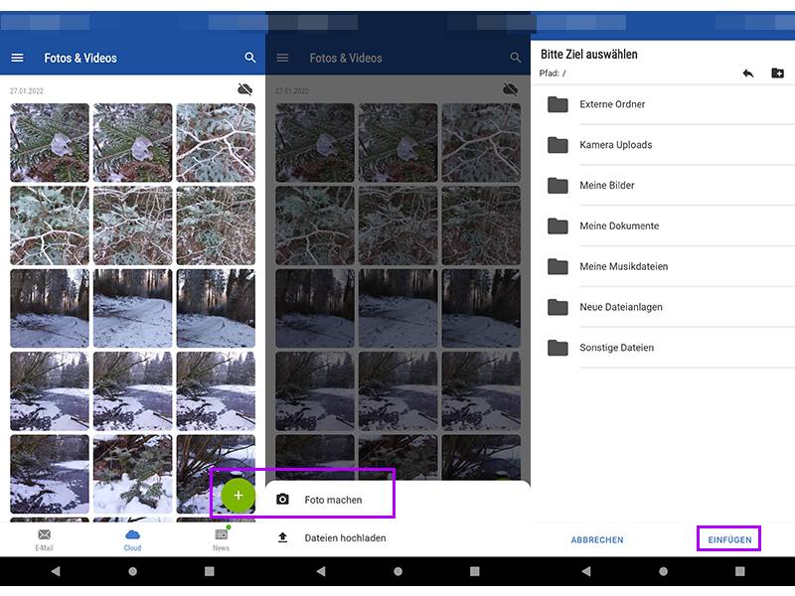Open the hamburger menu on the left Fotos & Videos screen
The width and height of the screenshot is (795, 596).
coord(17,58)
